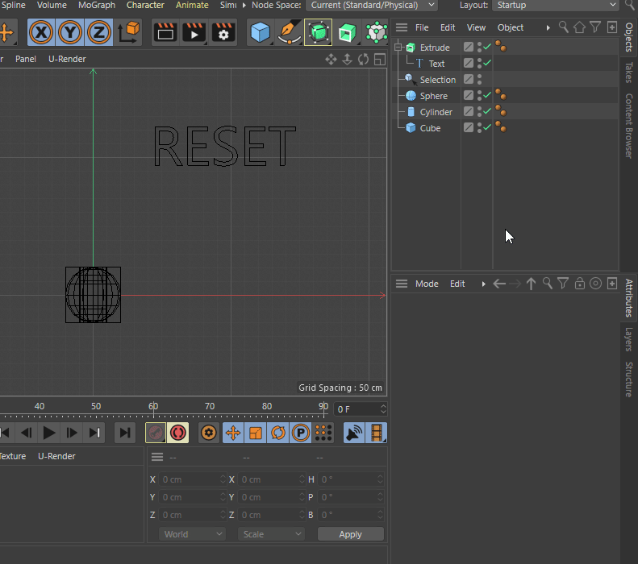Open the Attributes Mode menu
The width and height of the screenshot is (638, 564).
tap(427, 284)
